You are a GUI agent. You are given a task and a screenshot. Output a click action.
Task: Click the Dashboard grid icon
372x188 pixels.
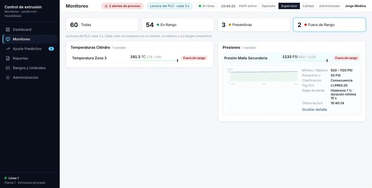[x=8, y=30]
